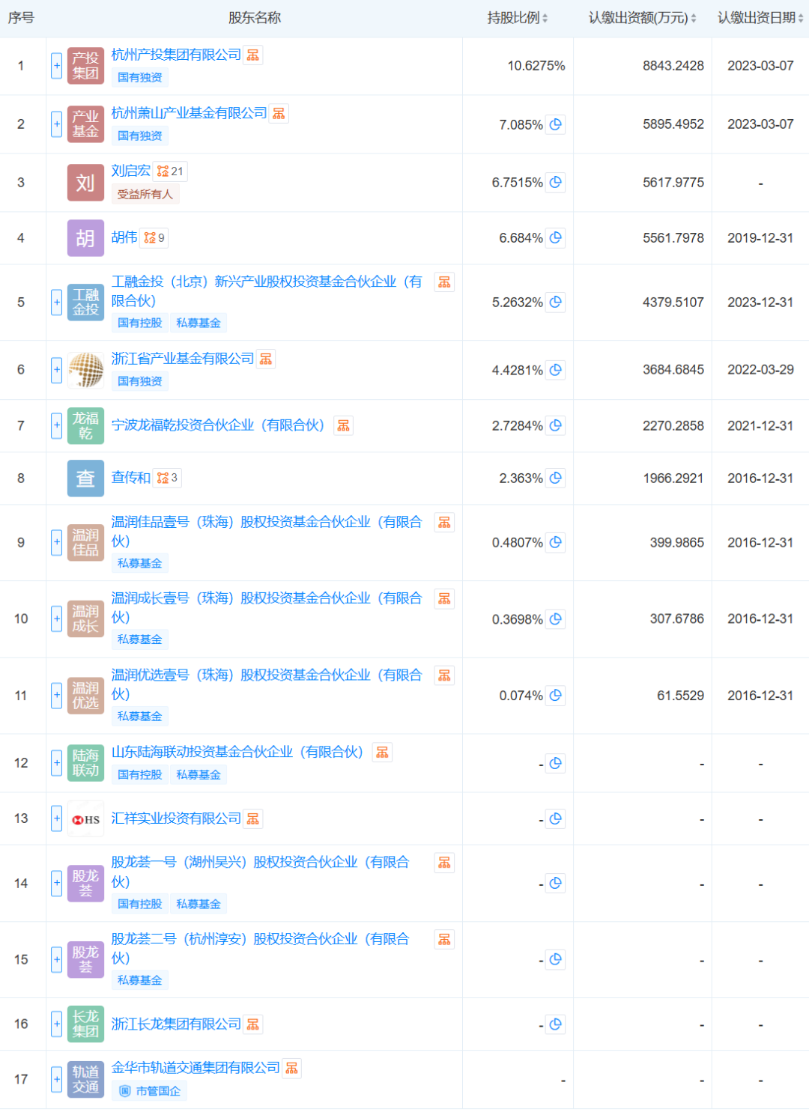Click pie chart icon next to 6.684%
The width and height of the screenshot is (809, 1115).
point(555,238)
